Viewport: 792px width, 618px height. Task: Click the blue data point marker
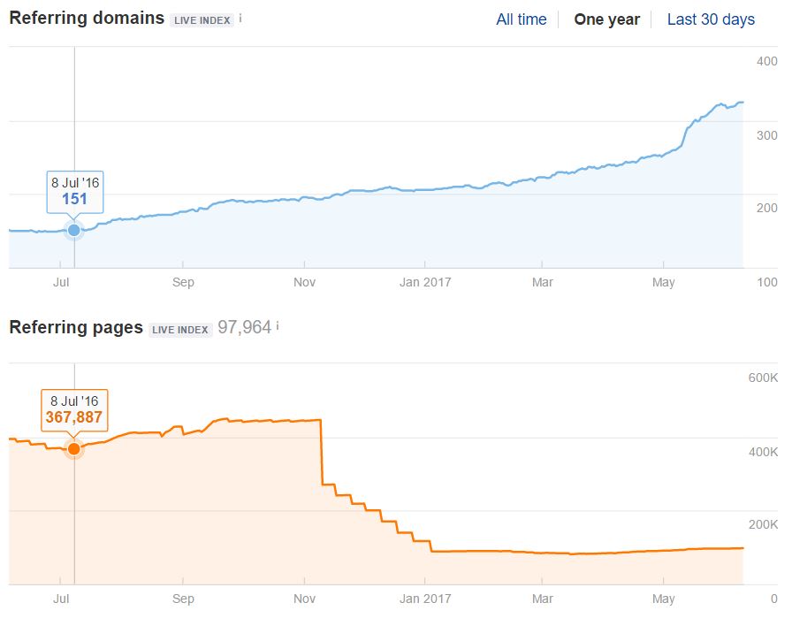tap(74, 230)
